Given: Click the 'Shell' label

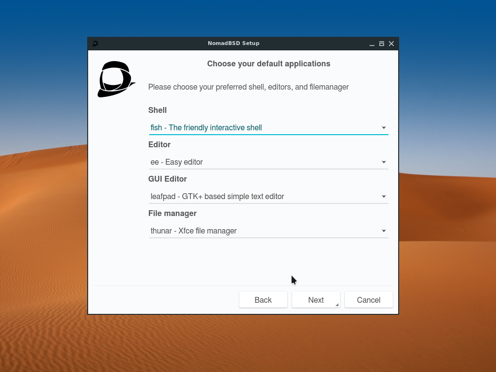Looking at the screenshot, I should click(157, 110).
